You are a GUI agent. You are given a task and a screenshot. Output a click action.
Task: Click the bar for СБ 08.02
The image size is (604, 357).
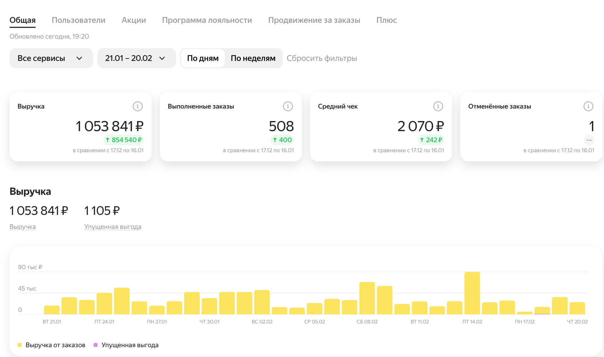click(367, 298)
